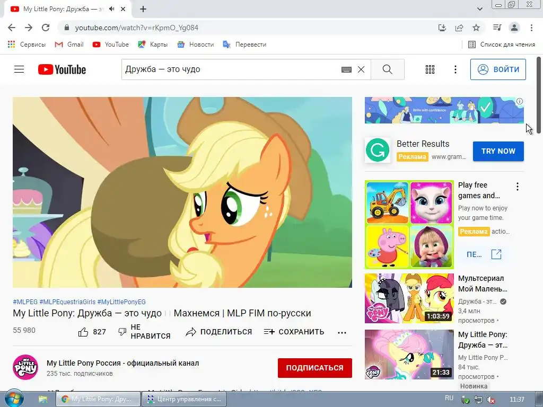Click СОХРАНИТЬ save button
This screenshot has height=407, width=543.
[294, 332]
